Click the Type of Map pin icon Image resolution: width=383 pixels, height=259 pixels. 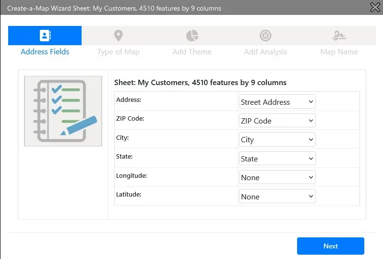pyautogui.click(x=119, y=36)
